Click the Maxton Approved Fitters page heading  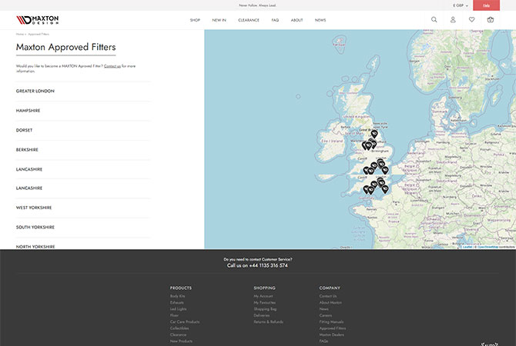[x=65, y=48]
